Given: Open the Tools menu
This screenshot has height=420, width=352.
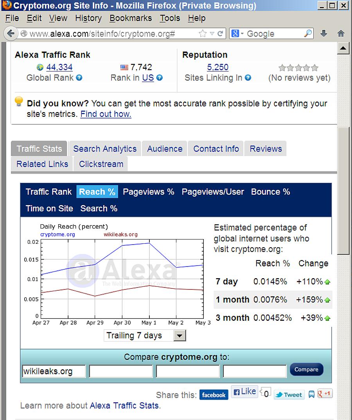Looking at the screenshot, I should [x=170, y=18].
